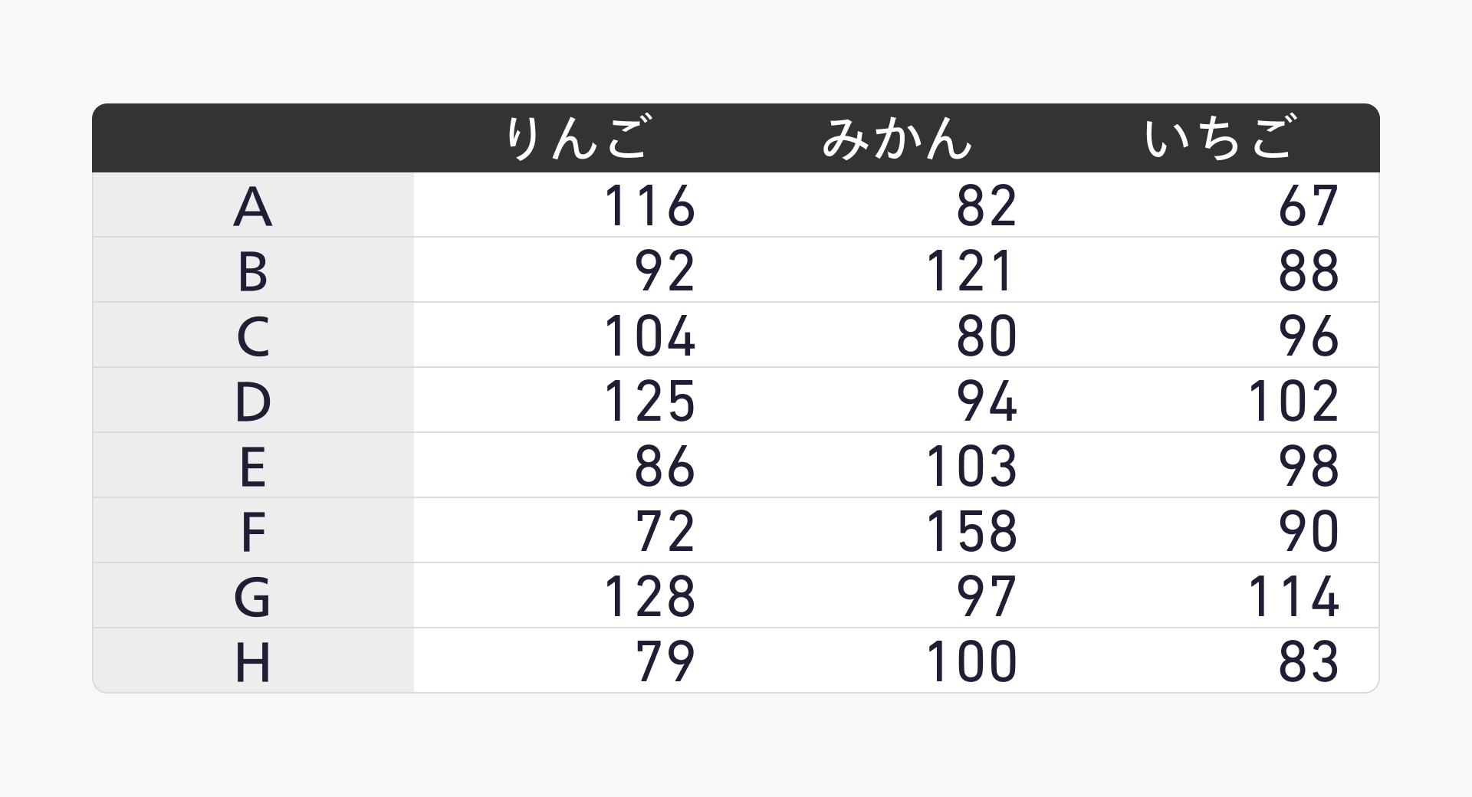
Task: Click the cell showing 104
Action: (x=649, y=336)
